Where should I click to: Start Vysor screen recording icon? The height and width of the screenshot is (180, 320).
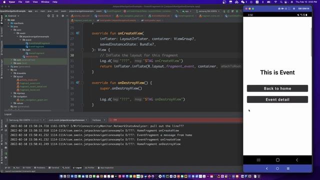coord(282,9)
